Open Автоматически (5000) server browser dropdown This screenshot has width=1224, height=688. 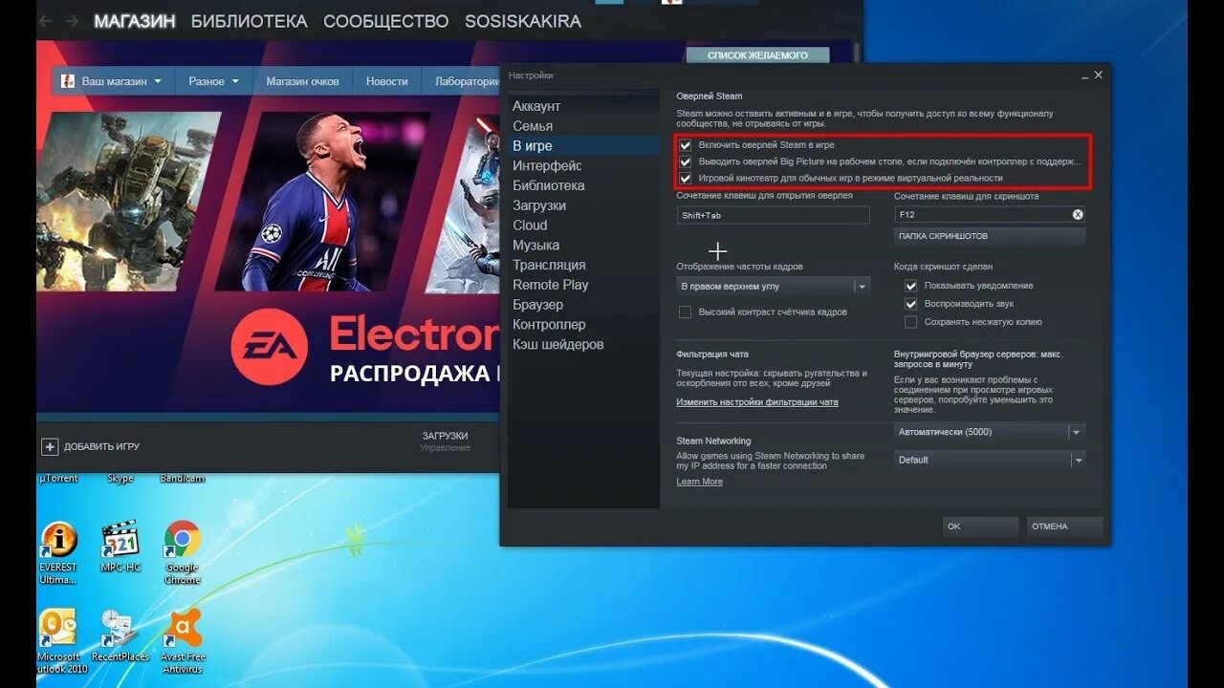(990, 432)
